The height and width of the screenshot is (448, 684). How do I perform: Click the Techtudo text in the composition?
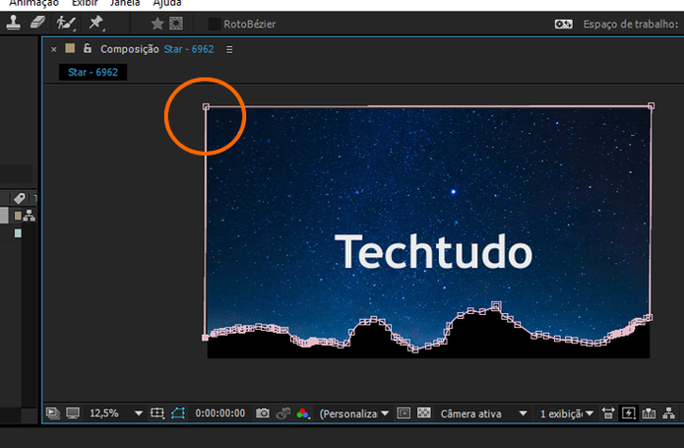[x=434, y=252]
